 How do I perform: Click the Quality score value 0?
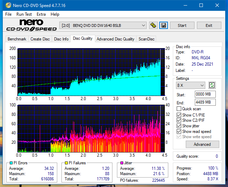click(x=217, y=156)
